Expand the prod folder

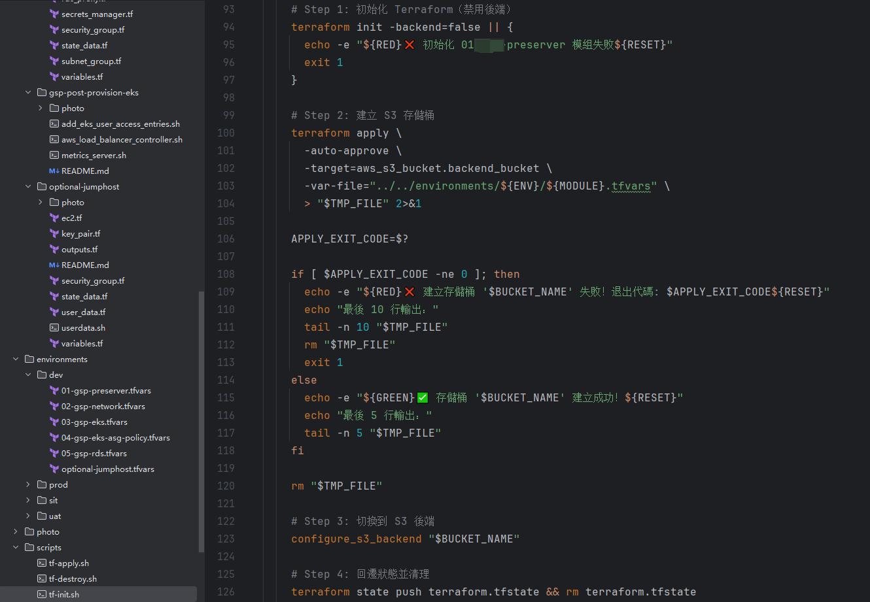28,485
